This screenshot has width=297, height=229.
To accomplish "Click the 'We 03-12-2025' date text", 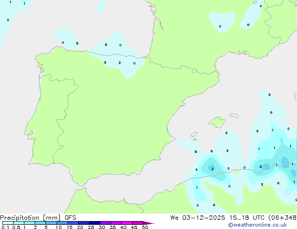I will (x=198, y=218).
